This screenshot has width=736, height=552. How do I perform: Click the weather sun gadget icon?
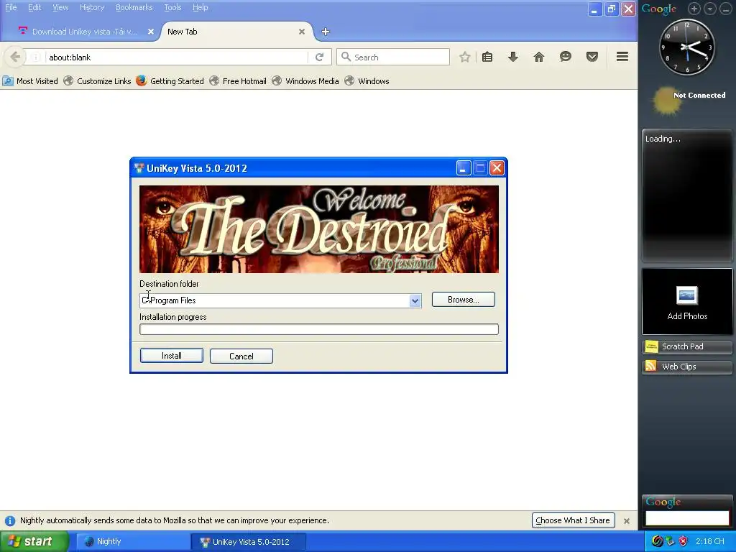point(666,101)
